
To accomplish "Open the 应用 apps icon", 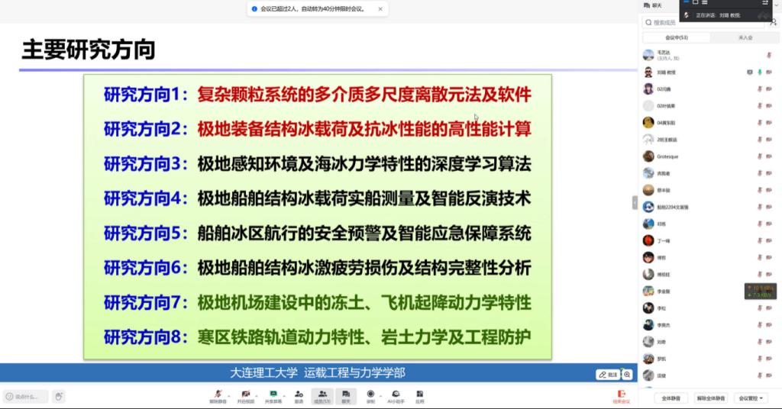I will [419, 394].
